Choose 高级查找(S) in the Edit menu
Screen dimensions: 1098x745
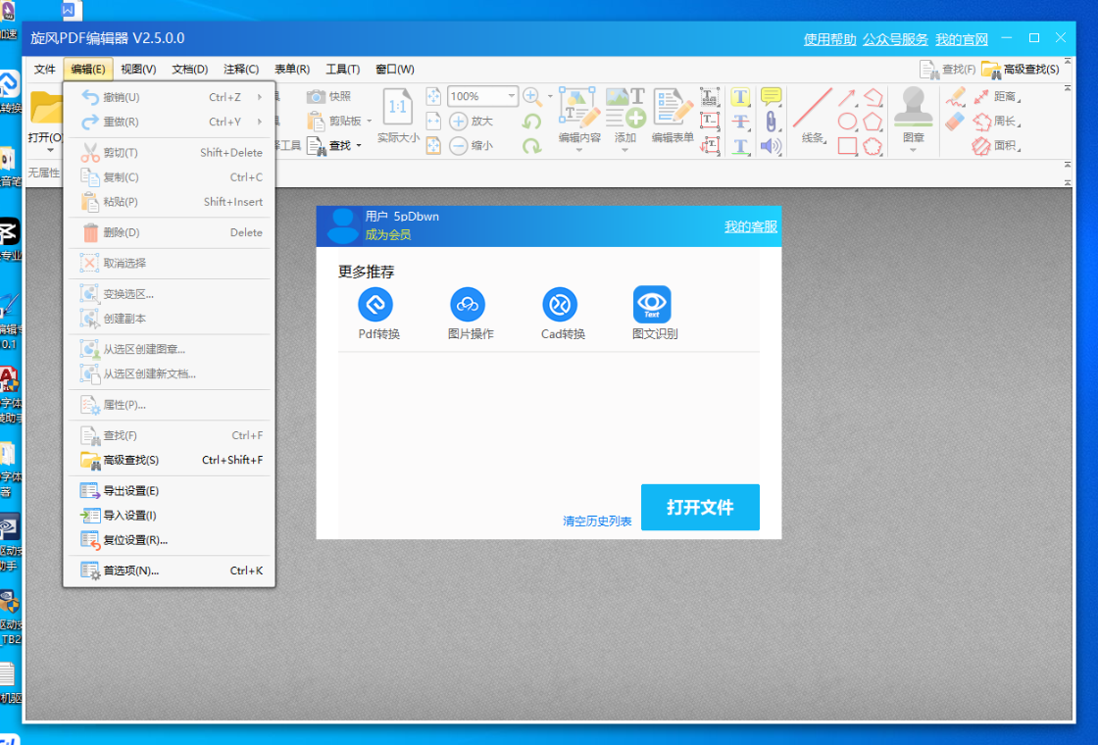point(169,460)
